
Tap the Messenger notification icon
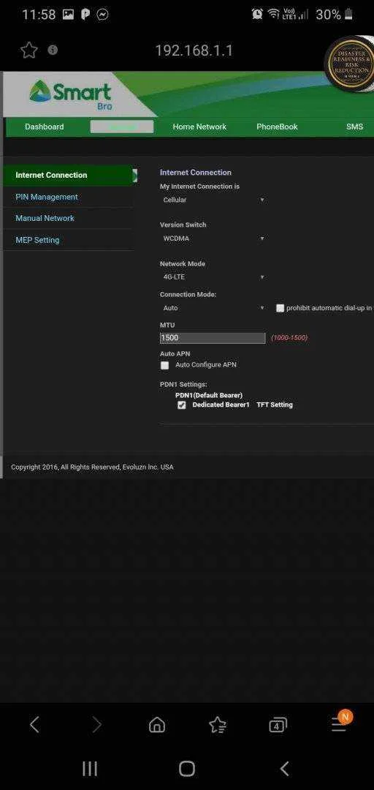click(103, 14)
